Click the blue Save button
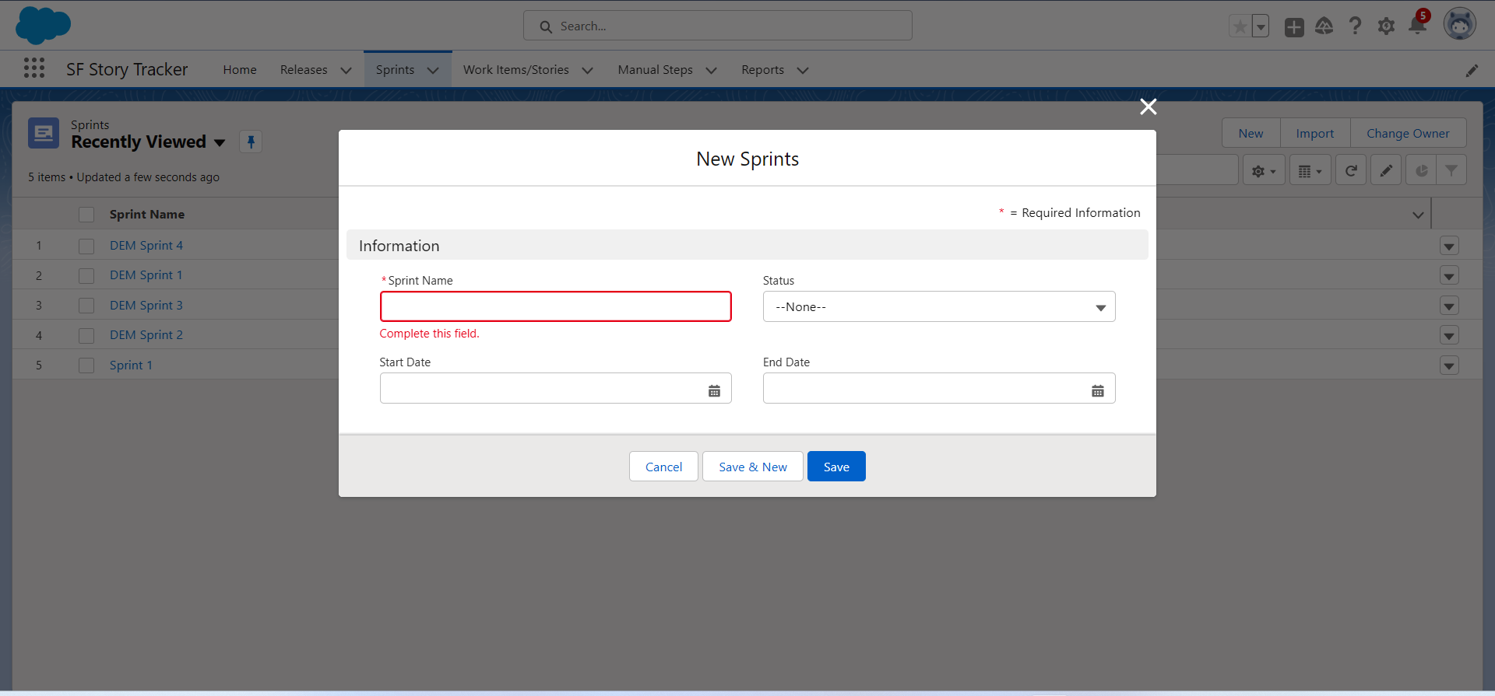This screenshot has width=1495, height=696. point(836,467)
